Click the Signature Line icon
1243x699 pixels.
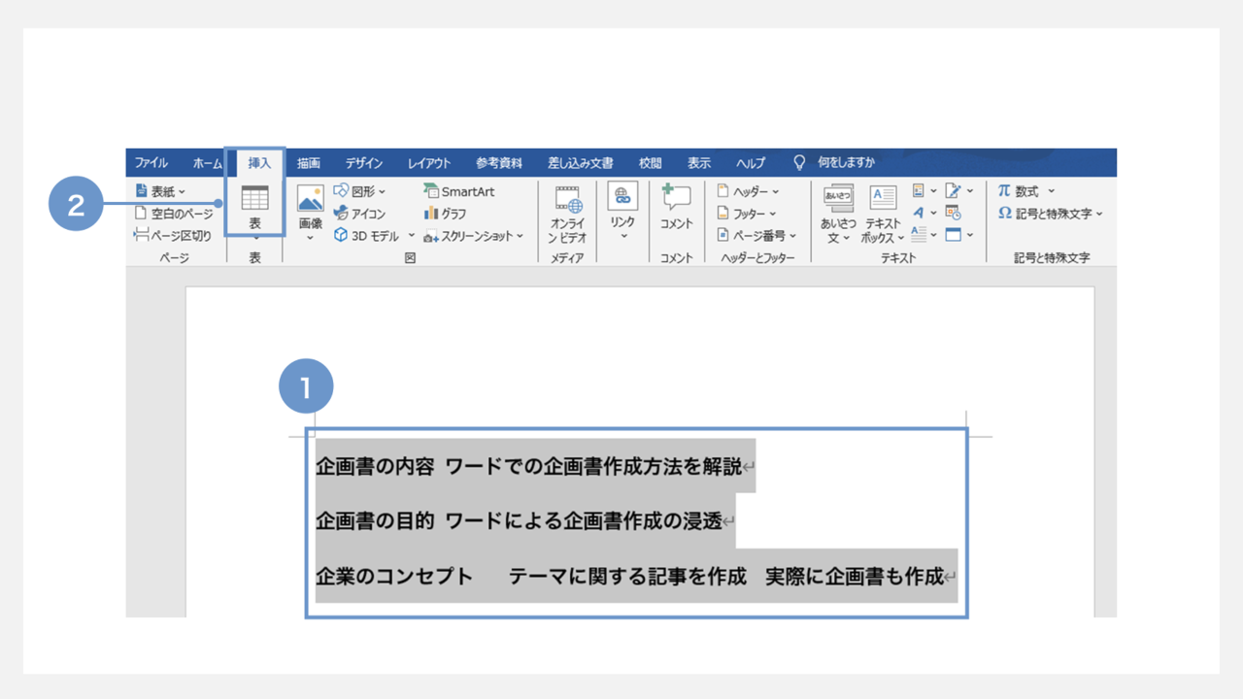[953, 191]
